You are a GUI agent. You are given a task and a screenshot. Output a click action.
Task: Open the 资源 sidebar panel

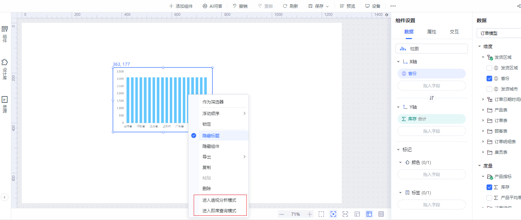[5, 105]
